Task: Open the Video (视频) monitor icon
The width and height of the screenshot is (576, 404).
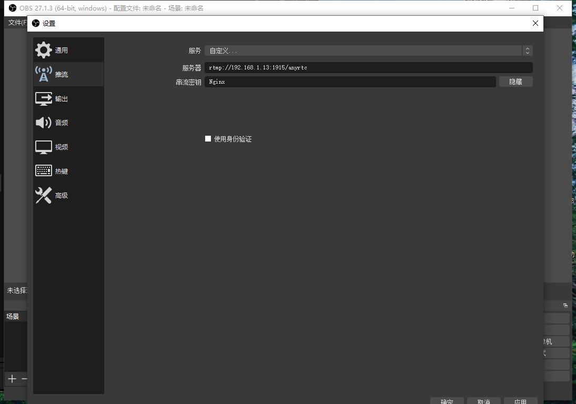Action: click(x=43, y=147)
